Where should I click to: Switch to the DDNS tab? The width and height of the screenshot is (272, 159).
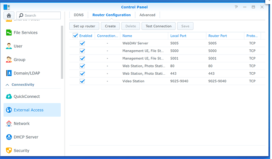coord(78,15)
